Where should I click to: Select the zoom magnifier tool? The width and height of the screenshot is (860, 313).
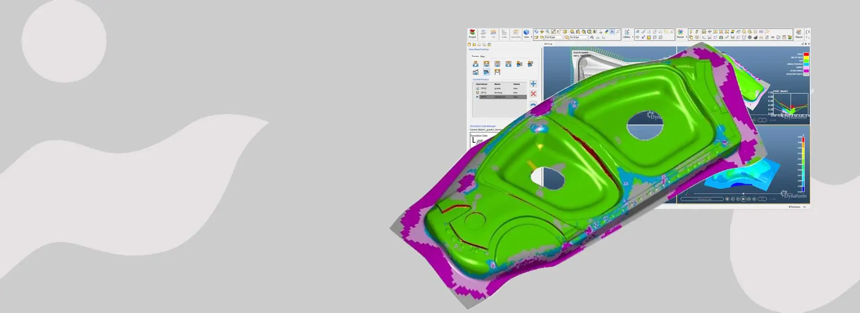pyautogui.click(x=547, y=32)
